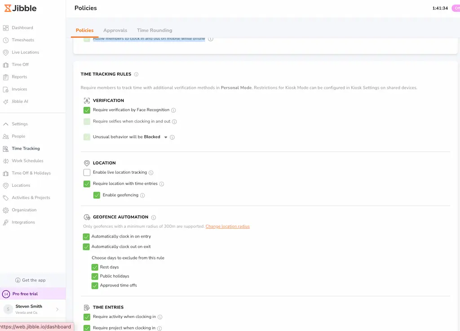Show info for Face Recognition verification
Image resolution: width=460 pixels, height=331 pixels.
173,110
